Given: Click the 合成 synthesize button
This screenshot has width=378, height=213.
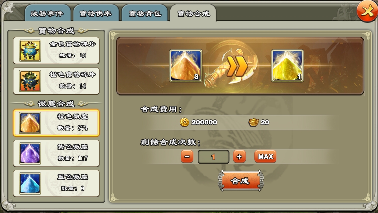Looking at the screenshot, I should [240, 181].
